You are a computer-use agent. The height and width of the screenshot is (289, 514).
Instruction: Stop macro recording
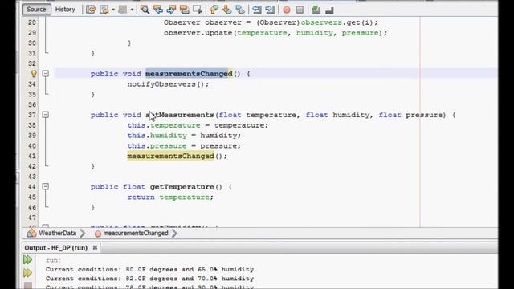(x=300, y=10)
